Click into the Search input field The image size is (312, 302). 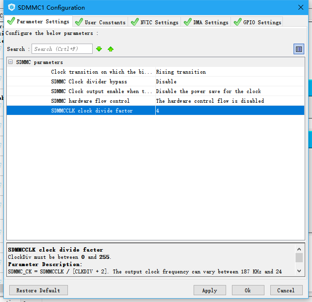tap(62, 49)
